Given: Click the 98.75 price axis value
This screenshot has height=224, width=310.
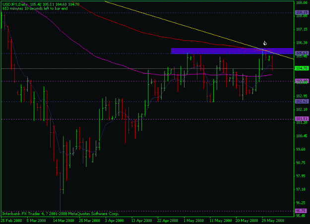Looking at the screenshot, I should (302, 163).
